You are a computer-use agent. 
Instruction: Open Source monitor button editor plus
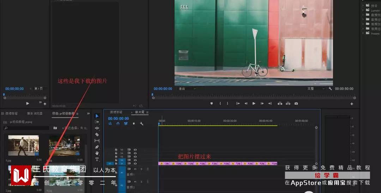tap(45, 104)
